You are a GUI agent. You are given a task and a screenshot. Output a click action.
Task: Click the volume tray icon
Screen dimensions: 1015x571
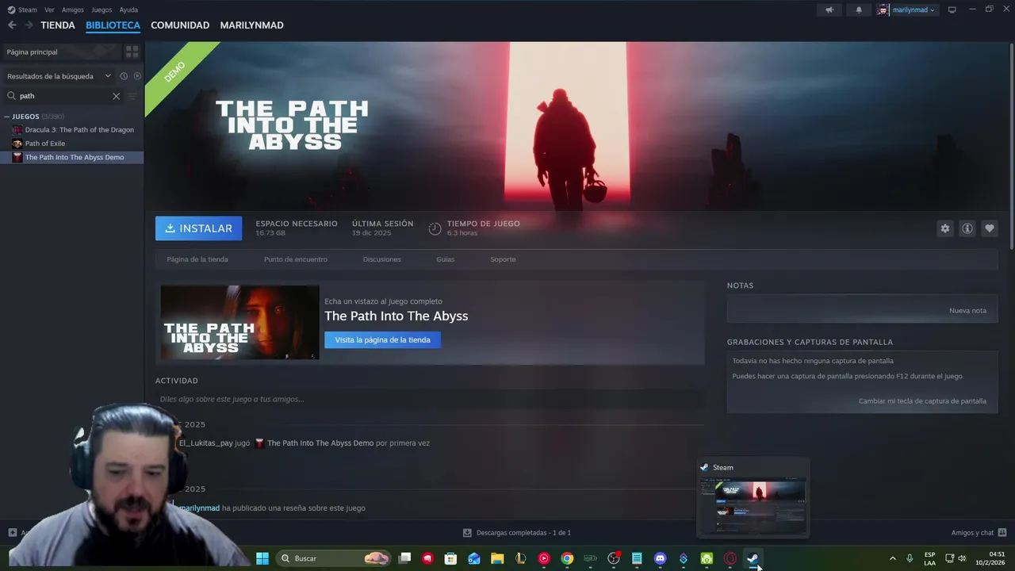tap(962, 558)
